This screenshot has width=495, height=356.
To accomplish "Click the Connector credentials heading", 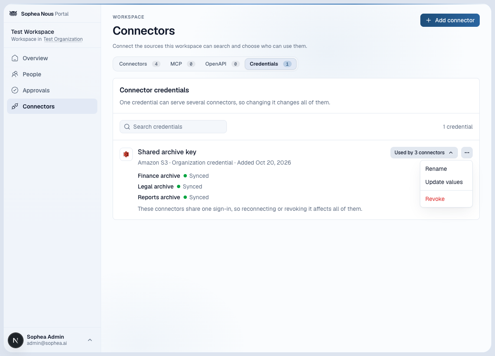I will point(154,90).
